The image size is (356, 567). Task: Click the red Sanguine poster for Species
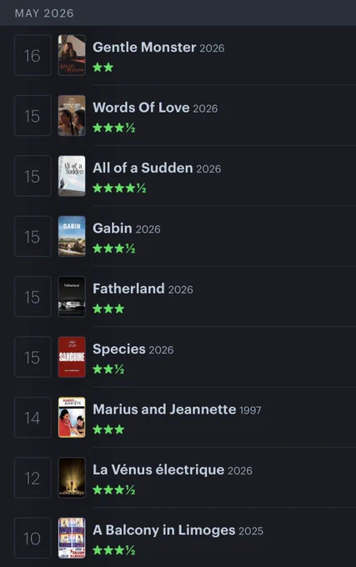click(x=72, y=357)
